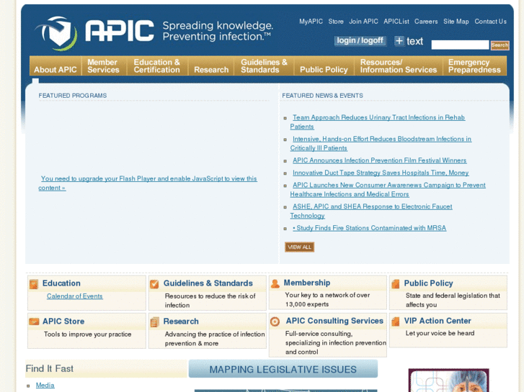Click the Membership person icon
The height and width of the screenshot is (392, 524).
(275, 283)
